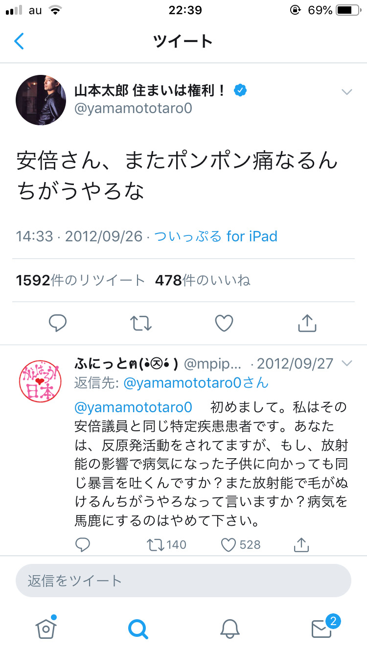Image resolution: width=367 pixels, height=653 pixels.
Task: Share the main tweet using the share icon
Action: 307,323
